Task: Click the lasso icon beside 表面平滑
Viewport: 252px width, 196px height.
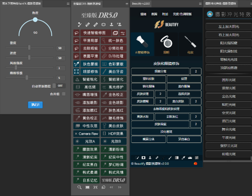Action: pyautogui.click(x=76, y=56)
